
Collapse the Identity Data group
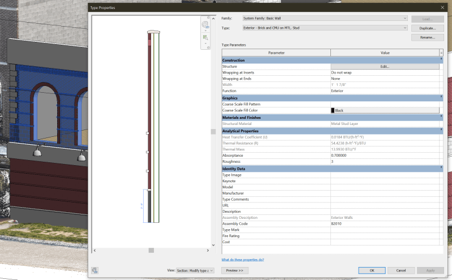click(x=441, y=167)
